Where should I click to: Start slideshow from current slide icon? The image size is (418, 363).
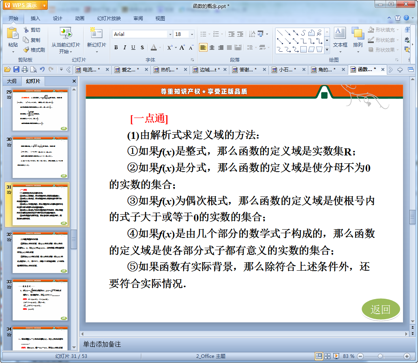point(66,33)
